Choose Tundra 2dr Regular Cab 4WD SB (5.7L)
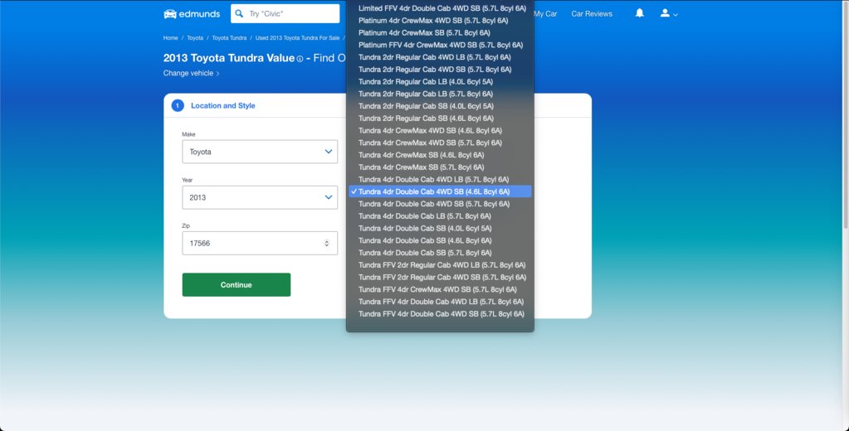 tap(440, 70)
